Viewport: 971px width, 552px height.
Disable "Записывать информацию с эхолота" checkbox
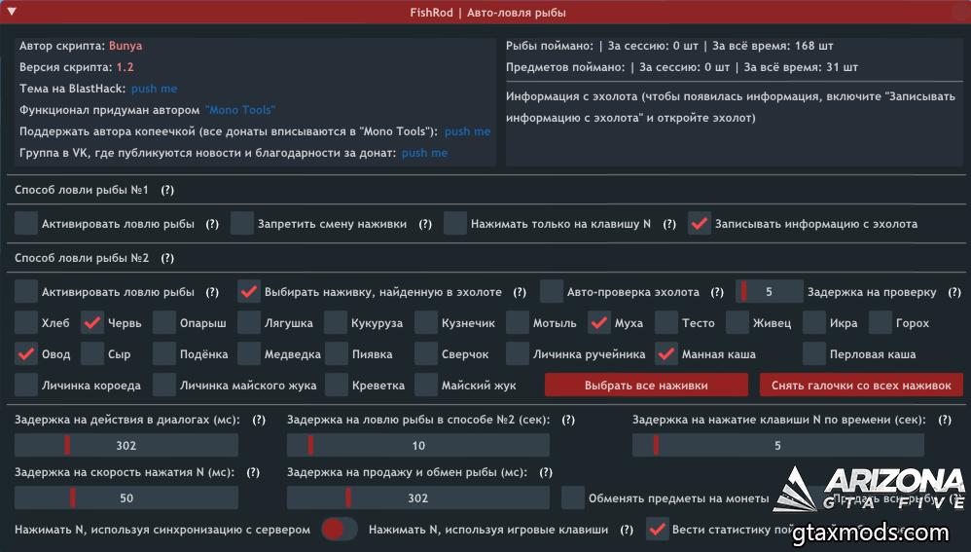[x=699, y=224]
